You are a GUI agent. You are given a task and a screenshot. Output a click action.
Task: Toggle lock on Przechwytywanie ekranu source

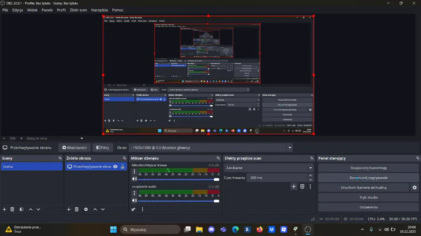[x=123, y=167]
